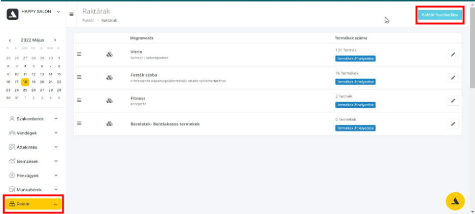Click the boxes icon beside Festék szoba
The width and height of the screenshot is (475, 214).
coord(109,77)
